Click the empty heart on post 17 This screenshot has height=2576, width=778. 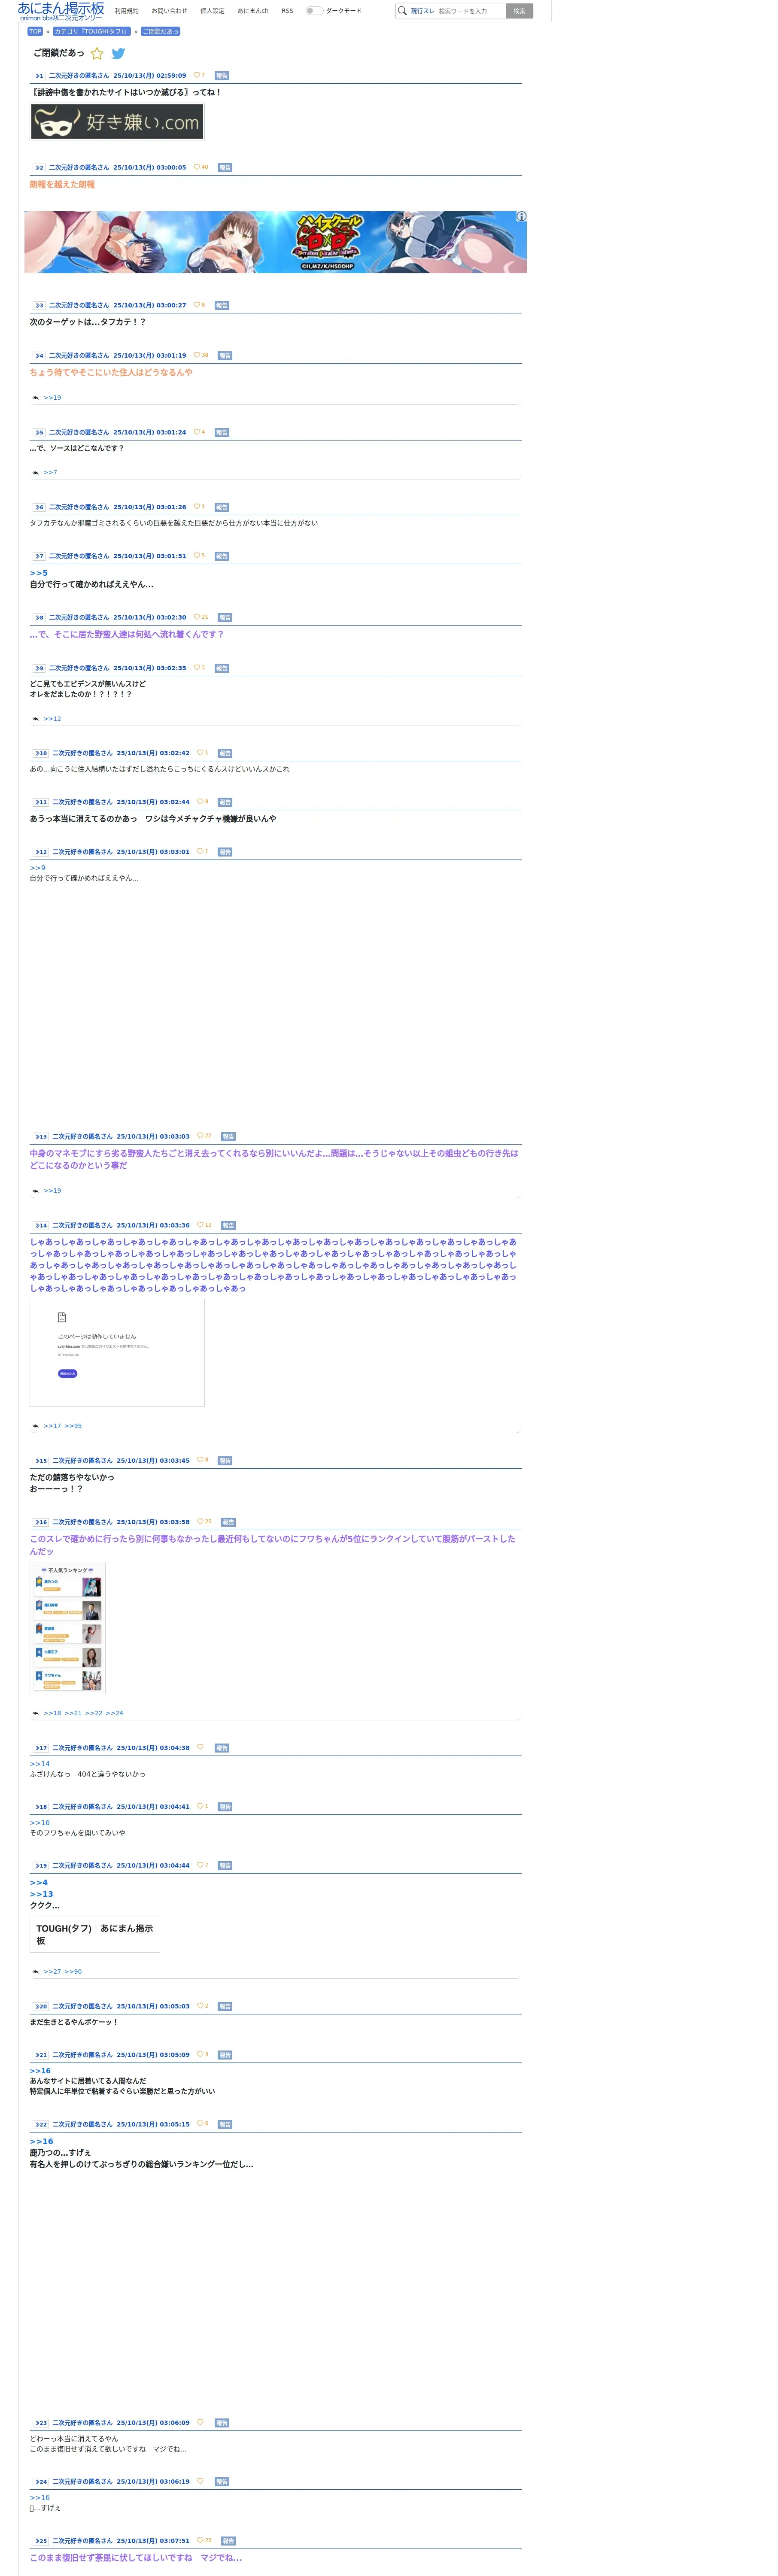200,1747
